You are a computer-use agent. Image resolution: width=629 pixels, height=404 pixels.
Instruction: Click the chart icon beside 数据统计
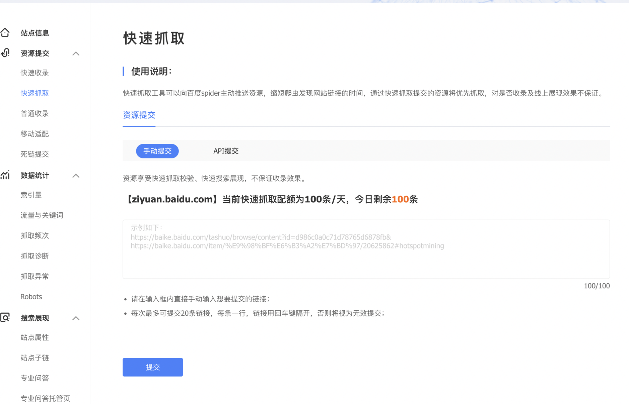pos(5,175)
